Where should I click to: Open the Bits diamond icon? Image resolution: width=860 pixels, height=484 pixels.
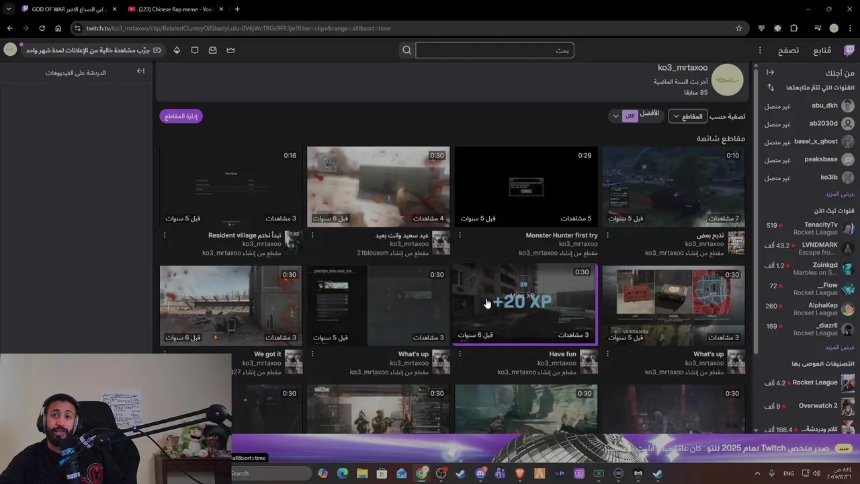pyautogui.click(x=177, y=50)
